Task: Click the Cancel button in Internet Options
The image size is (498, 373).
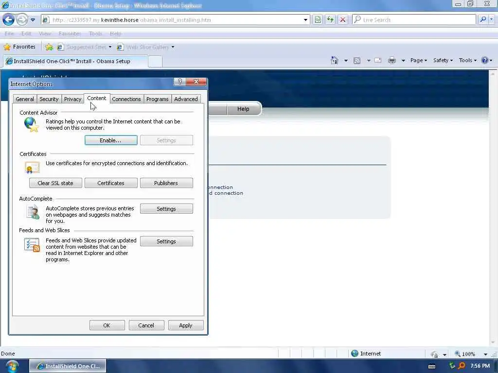Action: tap(146, 325)
